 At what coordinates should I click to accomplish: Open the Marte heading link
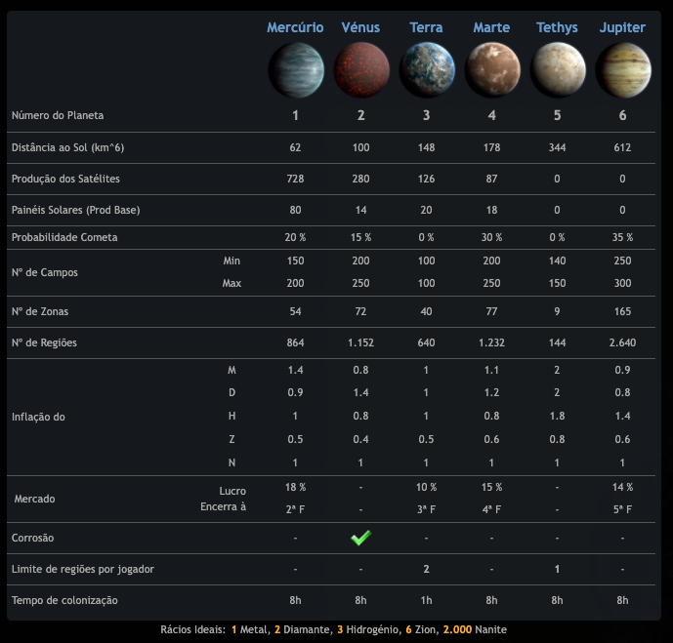[491, 27]
